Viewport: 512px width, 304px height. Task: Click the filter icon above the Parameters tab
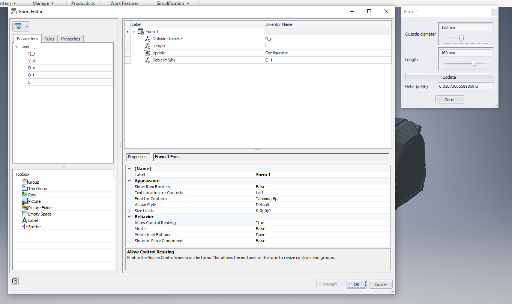(x=17, y=26)
